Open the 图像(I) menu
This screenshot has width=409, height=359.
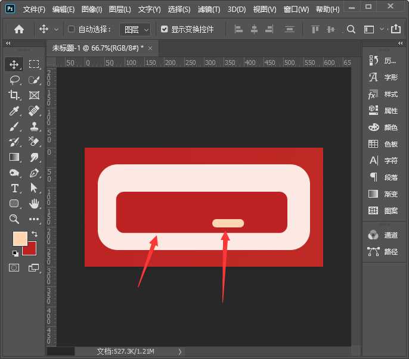92,10
